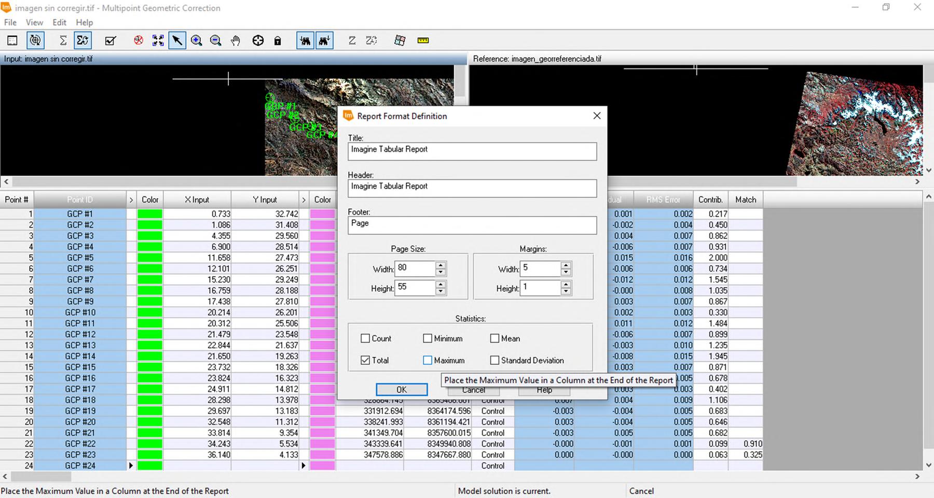Click the zoom in magnifier tool

point(196,40)
